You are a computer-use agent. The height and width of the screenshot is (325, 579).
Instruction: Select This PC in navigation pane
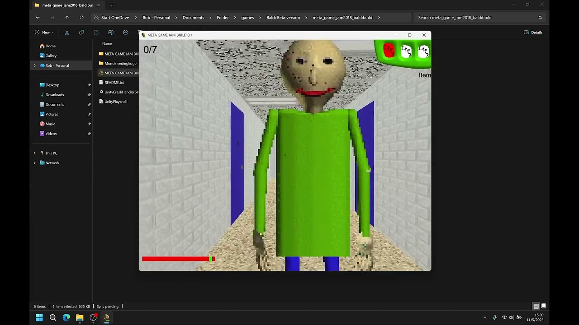pyautogui.click(x=48, y=153)
